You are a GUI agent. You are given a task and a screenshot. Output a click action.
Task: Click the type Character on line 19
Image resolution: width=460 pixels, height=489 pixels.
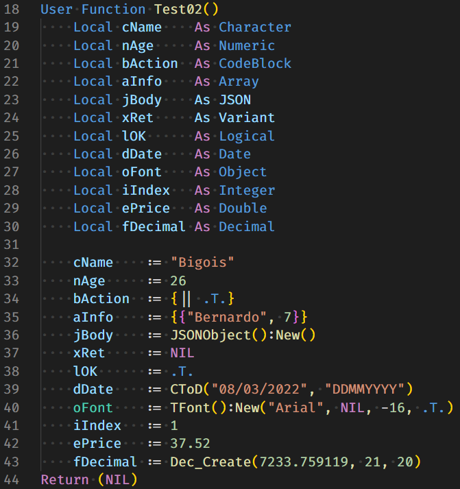255,27
